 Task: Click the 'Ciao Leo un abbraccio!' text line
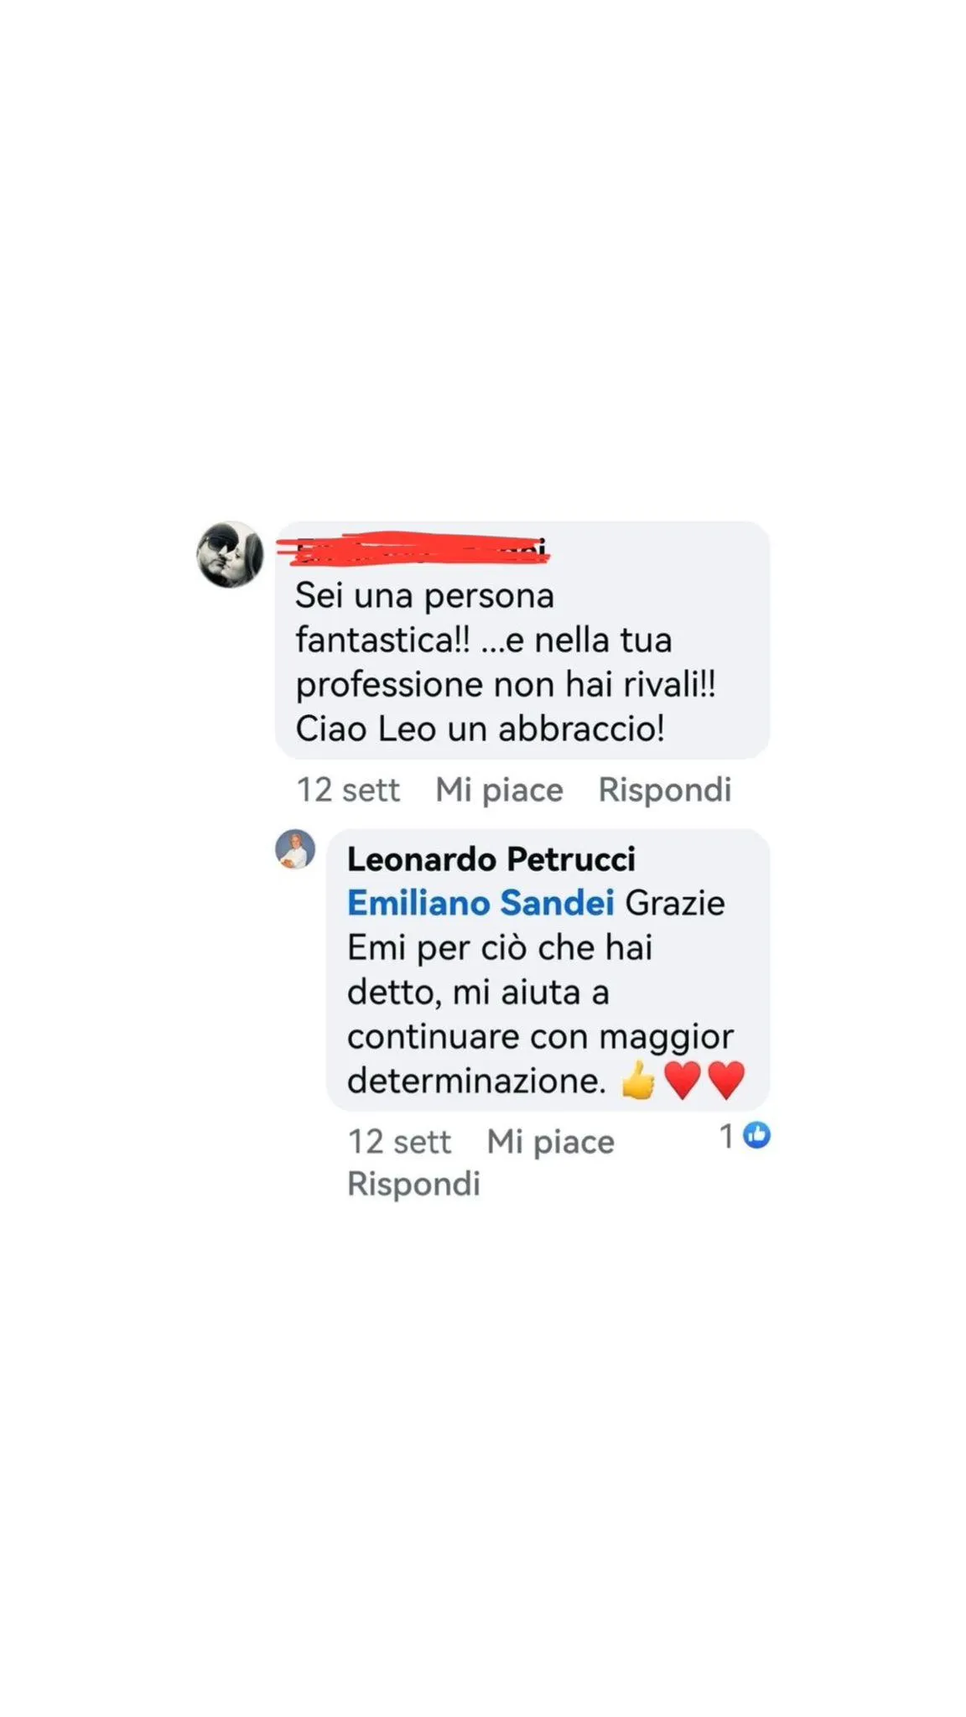tap(480, 729)
